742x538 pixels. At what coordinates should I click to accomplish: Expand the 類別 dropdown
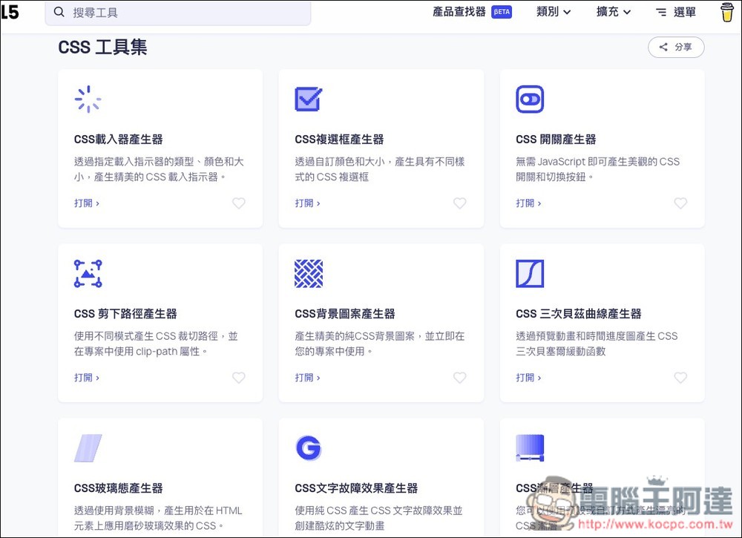click(554, 12)
